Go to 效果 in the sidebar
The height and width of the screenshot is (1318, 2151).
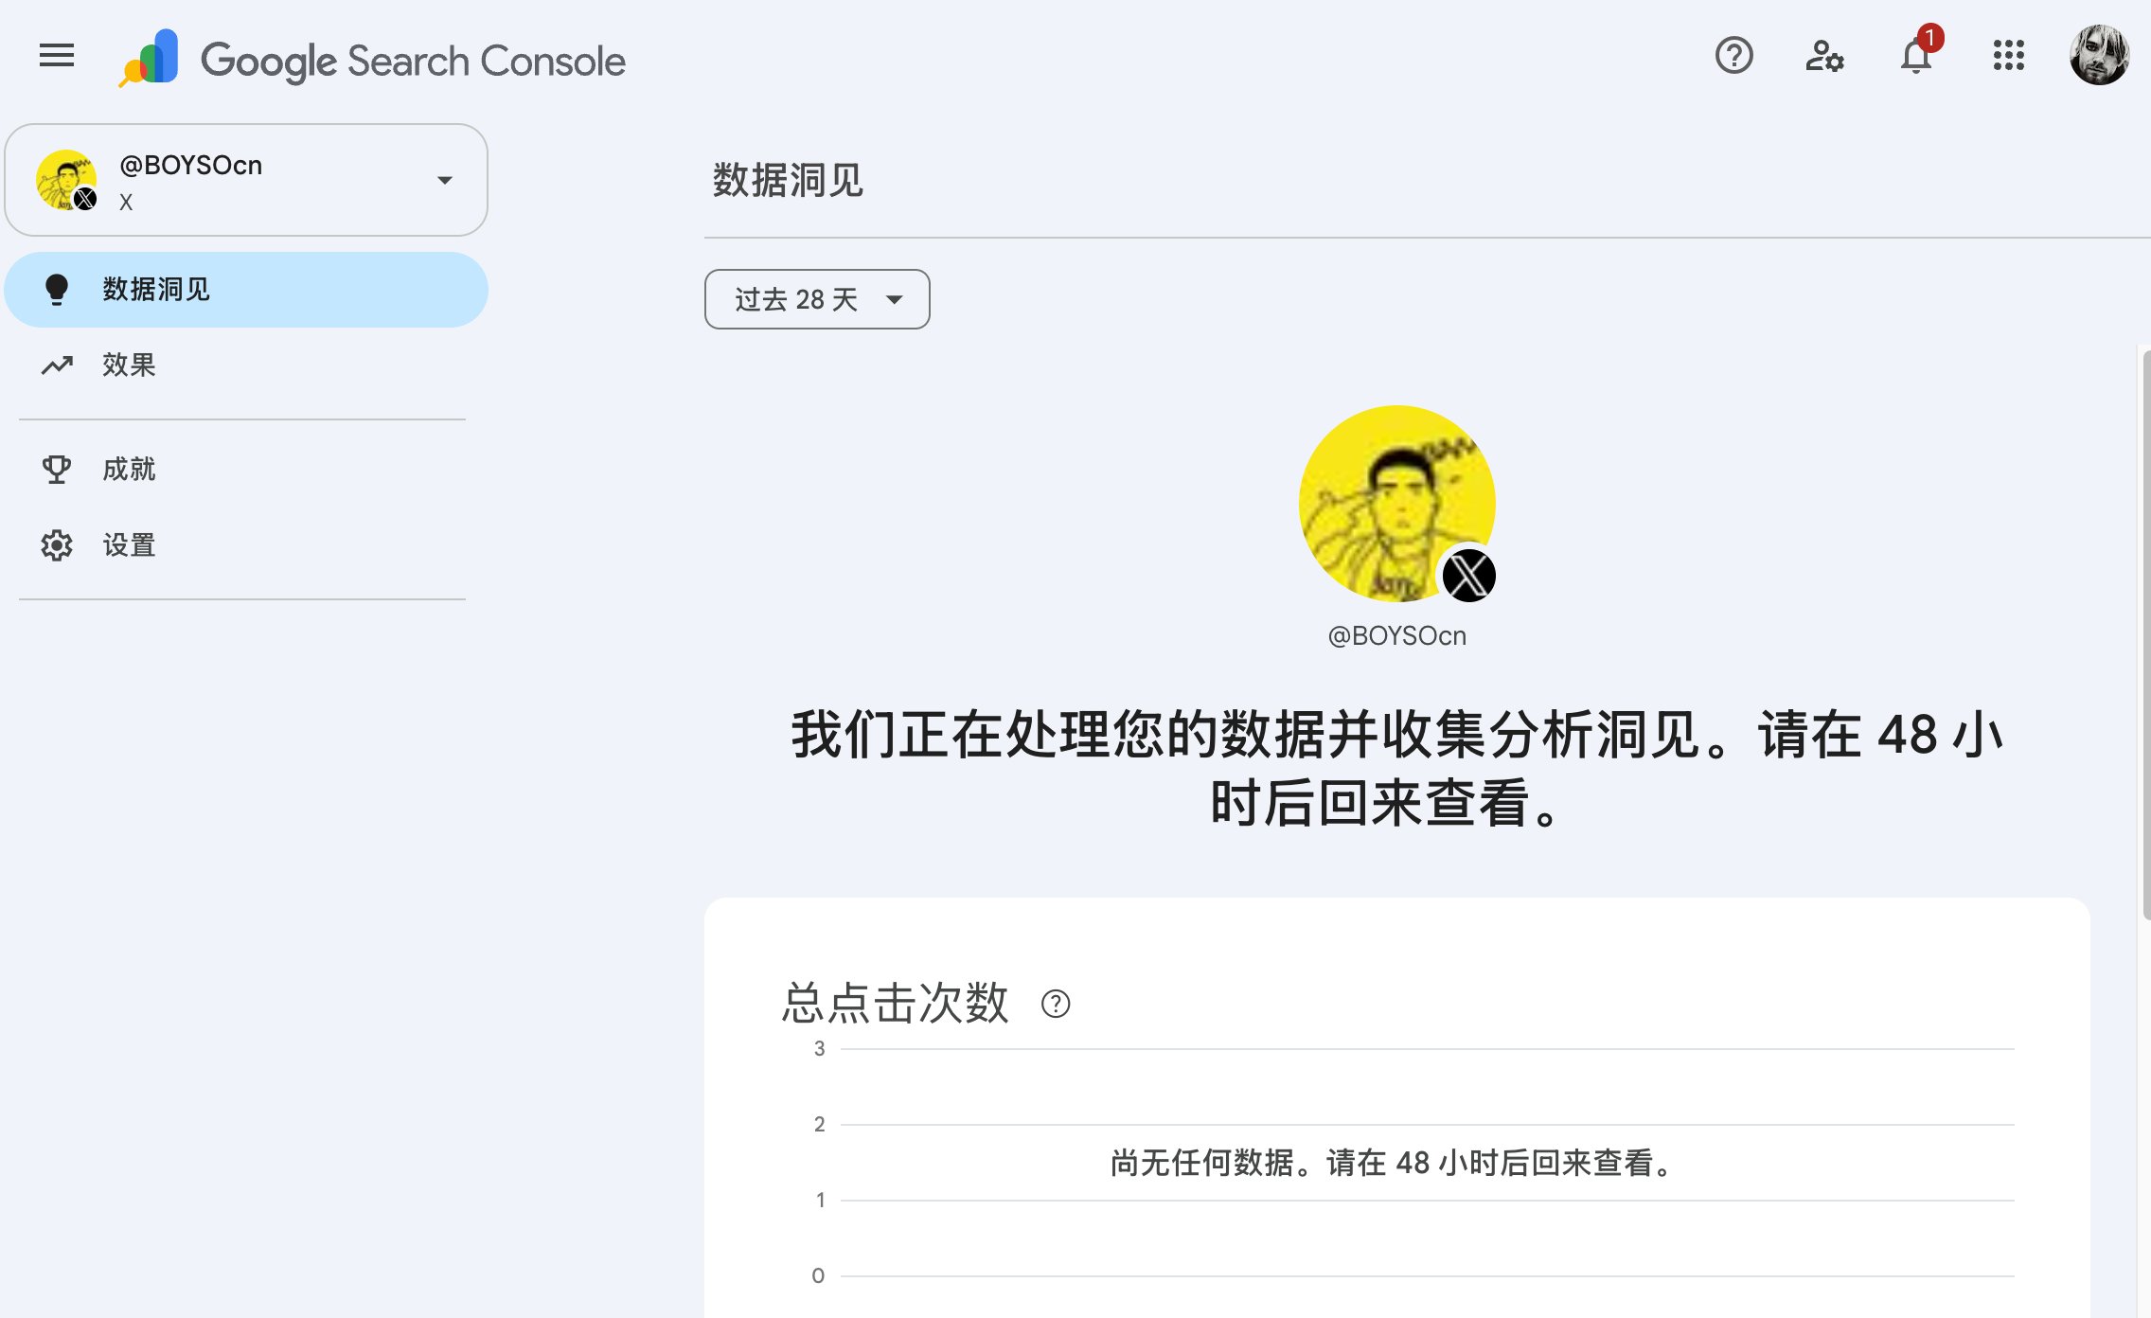coord(246,365)
